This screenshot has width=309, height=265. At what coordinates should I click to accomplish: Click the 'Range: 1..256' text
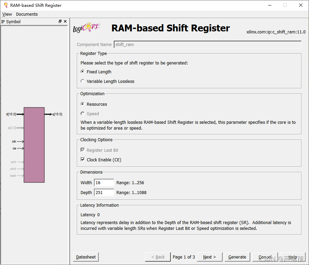pos(130,183)
